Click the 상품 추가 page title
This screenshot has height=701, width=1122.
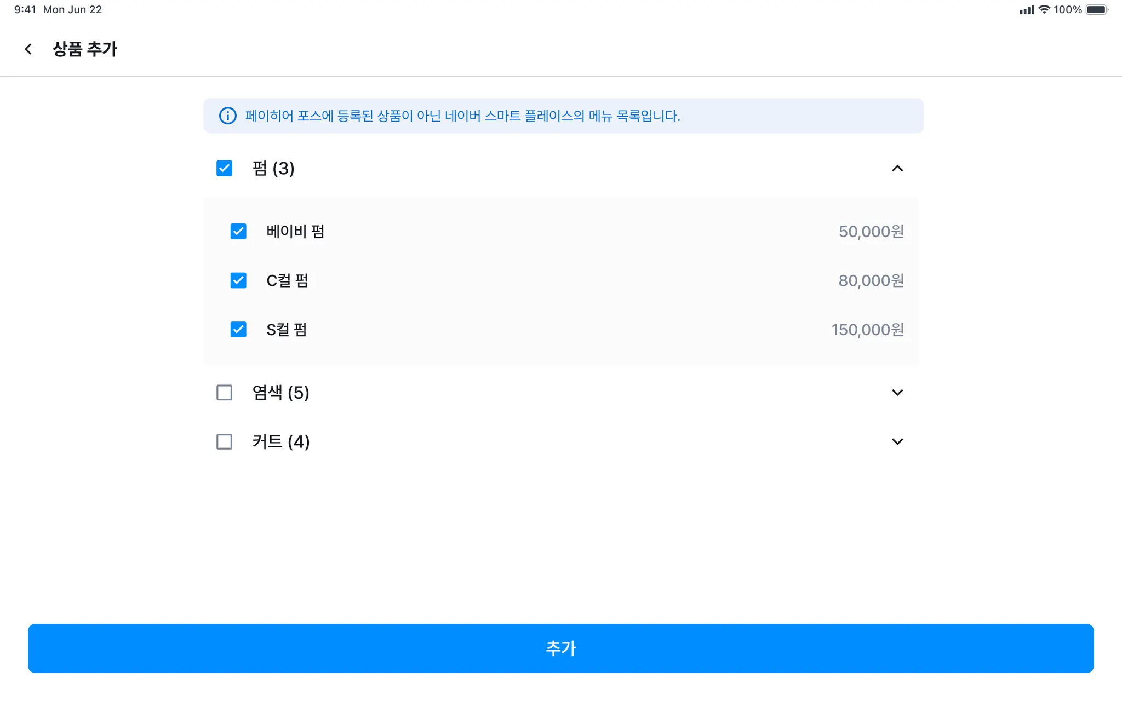(85, 49)
